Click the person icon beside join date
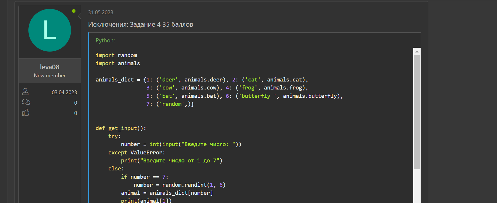497x203 pixels. pyautogui.click(x=25, y=92)
